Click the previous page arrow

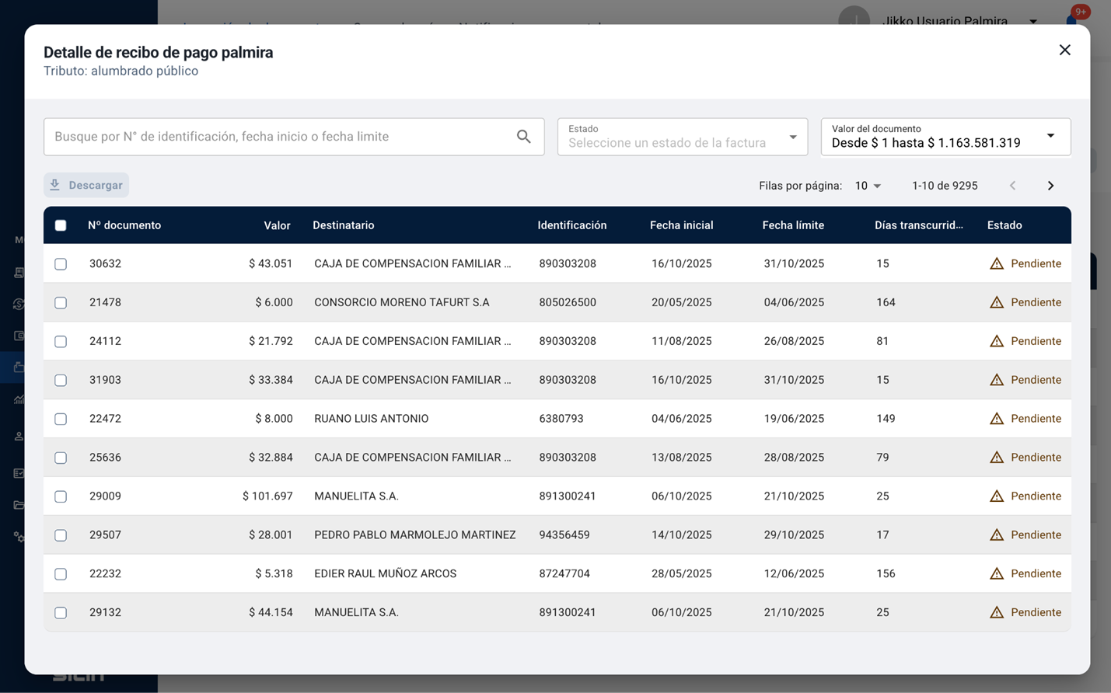click(1012, 186)
